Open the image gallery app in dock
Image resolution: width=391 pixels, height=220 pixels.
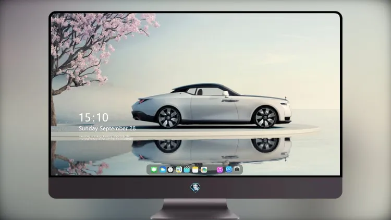[x=204, y=169]
